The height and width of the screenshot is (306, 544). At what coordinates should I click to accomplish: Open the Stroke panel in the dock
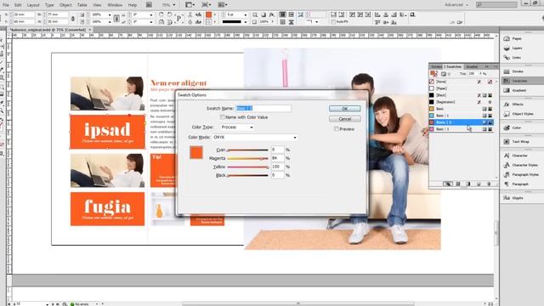[517, 71]
